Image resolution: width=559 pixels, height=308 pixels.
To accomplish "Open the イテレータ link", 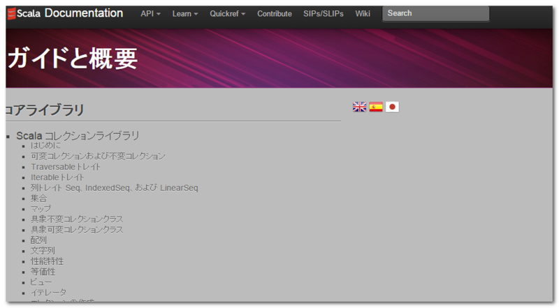I will 48,293.
